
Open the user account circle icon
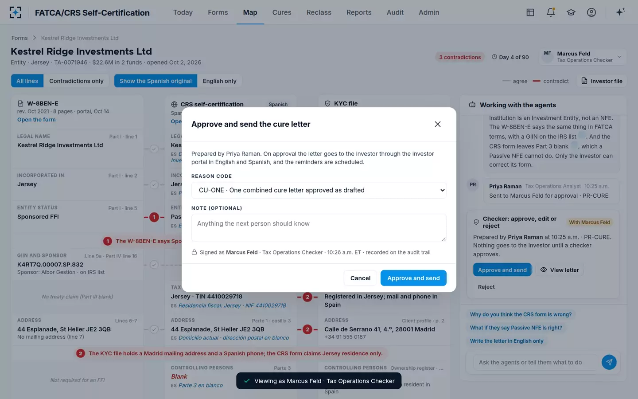(591, 12)
